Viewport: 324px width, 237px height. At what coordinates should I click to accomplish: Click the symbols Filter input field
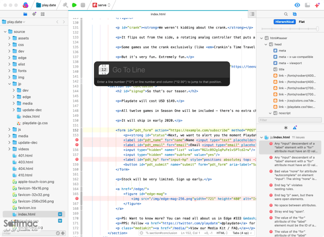290,120
